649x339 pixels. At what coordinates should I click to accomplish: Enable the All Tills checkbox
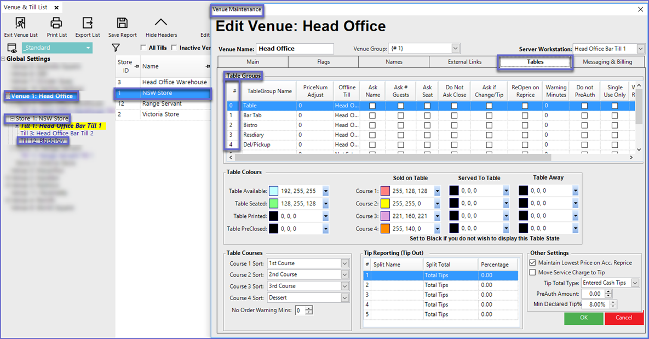[143, 48]
